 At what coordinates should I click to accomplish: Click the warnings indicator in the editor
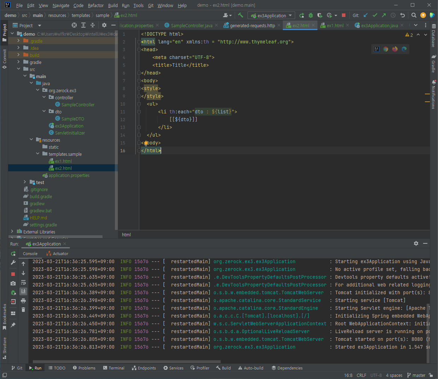tap(409, 35)
